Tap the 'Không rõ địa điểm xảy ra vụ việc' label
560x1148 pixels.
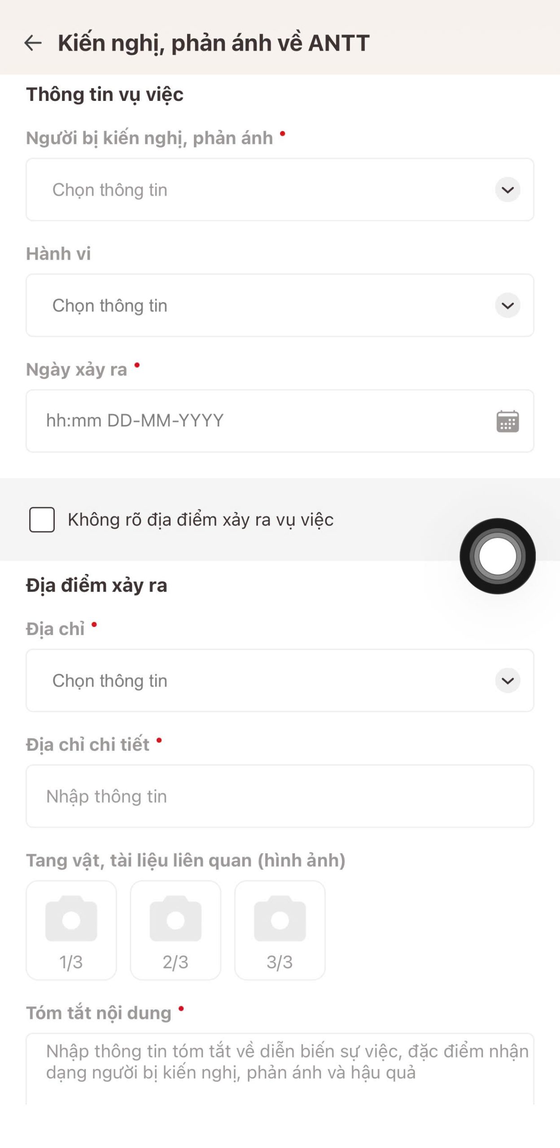coord(201,520)
